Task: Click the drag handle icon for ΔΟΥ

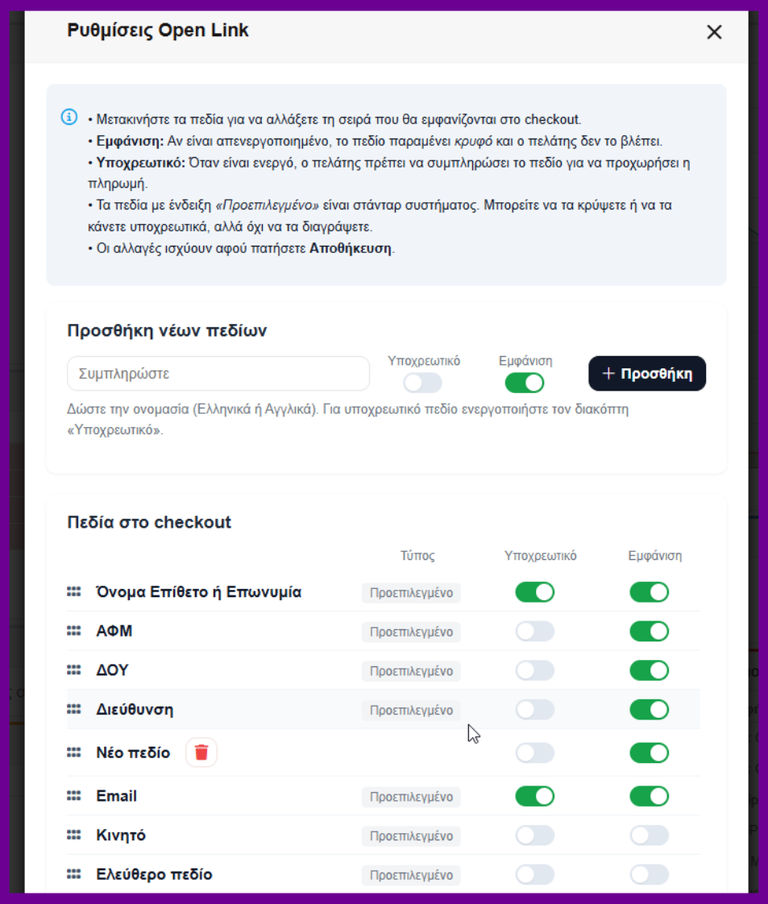Action: click(74, 670)
